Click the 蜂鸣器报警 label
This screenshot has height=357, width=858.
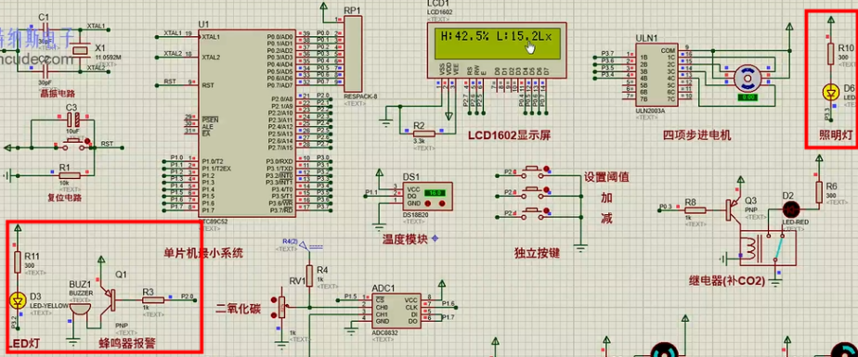click(x=127, y=343)
